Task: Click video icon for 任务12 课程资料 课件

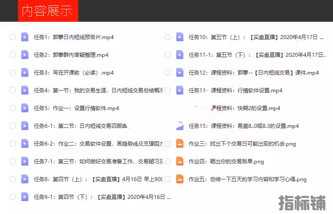Action: pyautogui.click(x=180, y=73)
